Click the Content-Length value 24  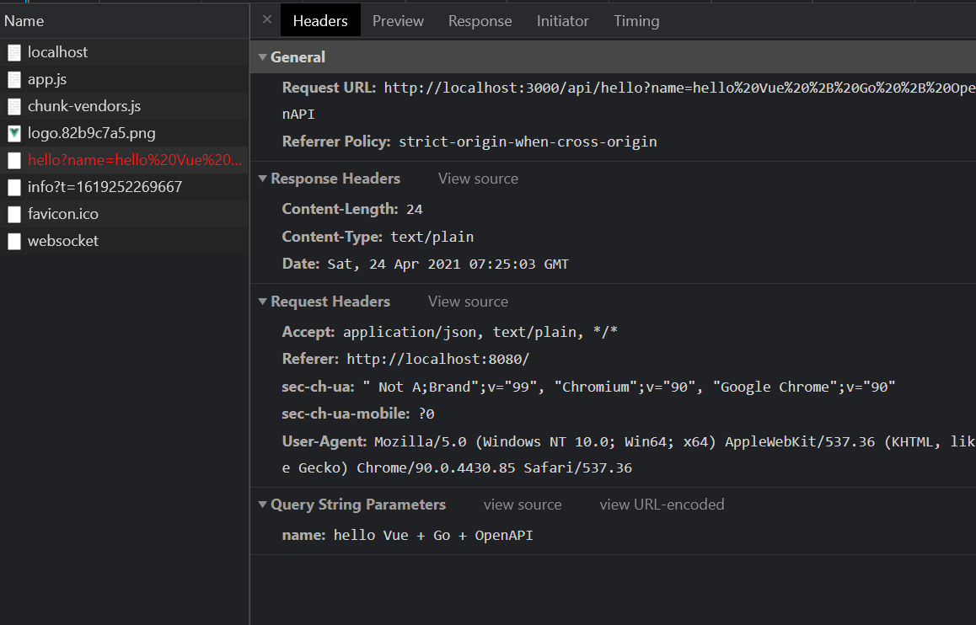(x=415, y=210)
